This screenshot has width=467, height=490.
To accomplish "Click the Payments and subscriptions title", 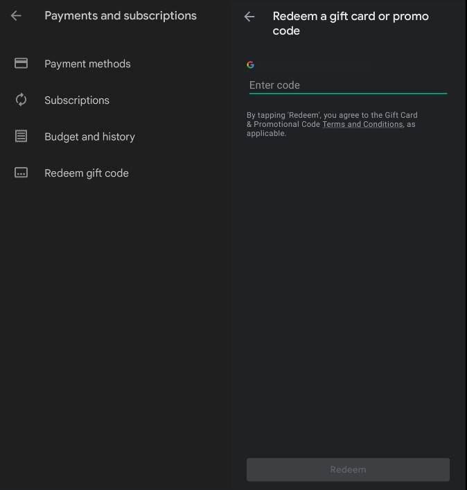I will (121, 16).
